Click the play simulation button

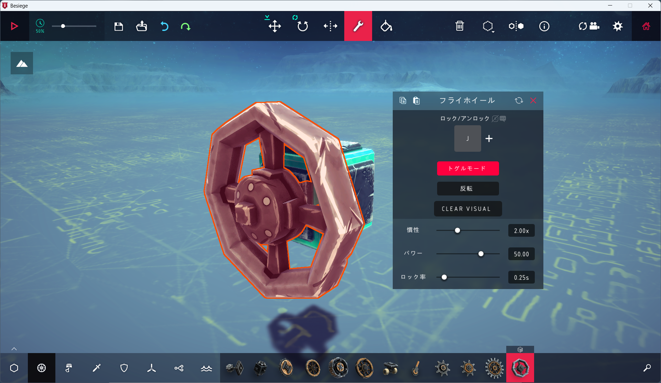[x=14, y=26]
